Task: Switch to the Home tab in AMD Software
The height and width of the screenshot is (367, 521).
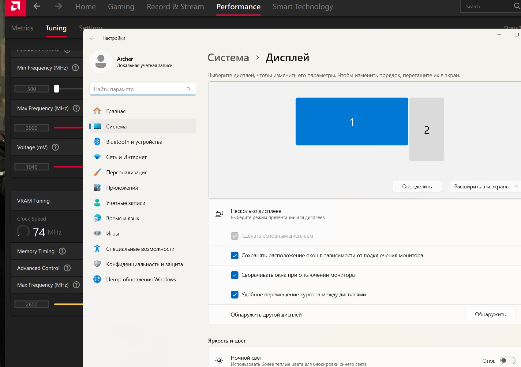Action: click(85, 7)
